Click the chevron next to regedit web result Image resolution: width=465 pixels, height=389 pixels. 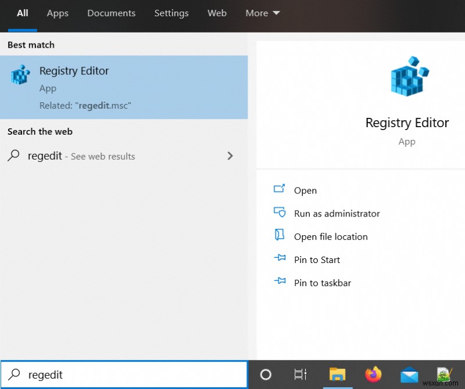230,156
